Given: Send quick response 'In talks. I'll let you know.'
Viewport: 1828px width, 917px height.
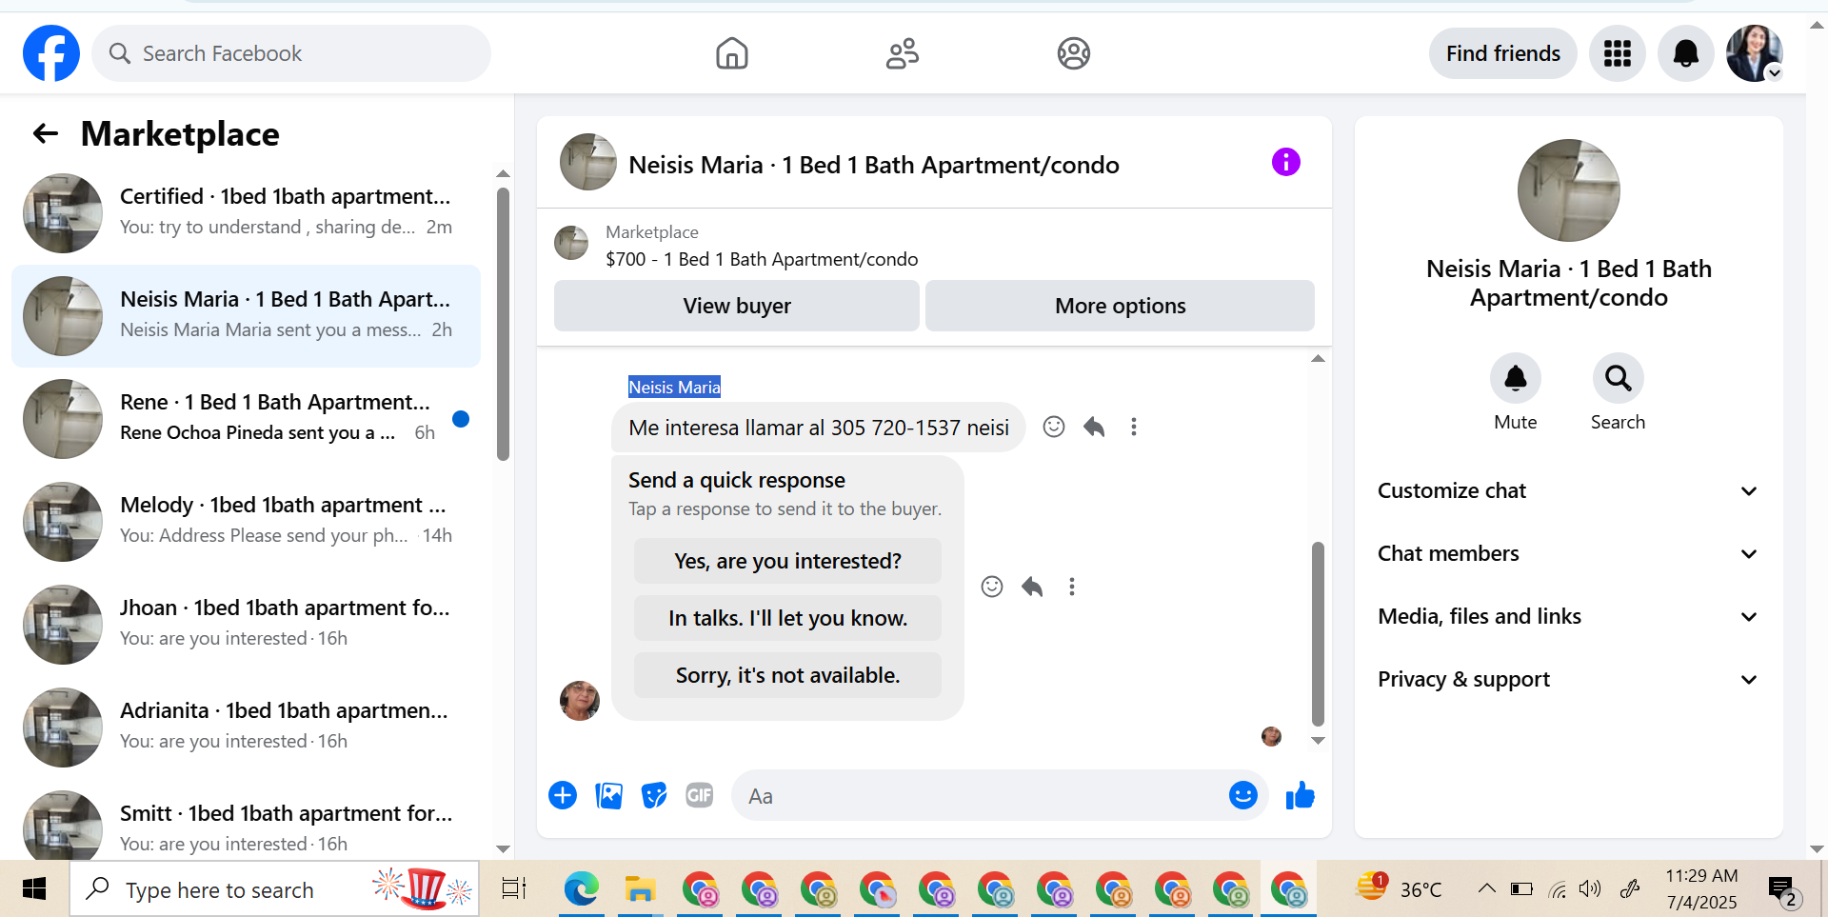Looking at the screenshot, I should tap(787, 618).
